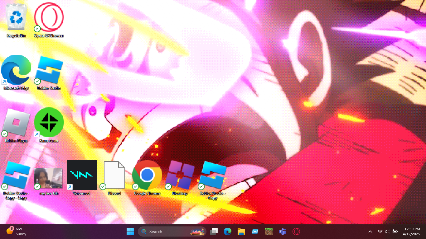Open Task View from the taskbar

click(214, 232)
